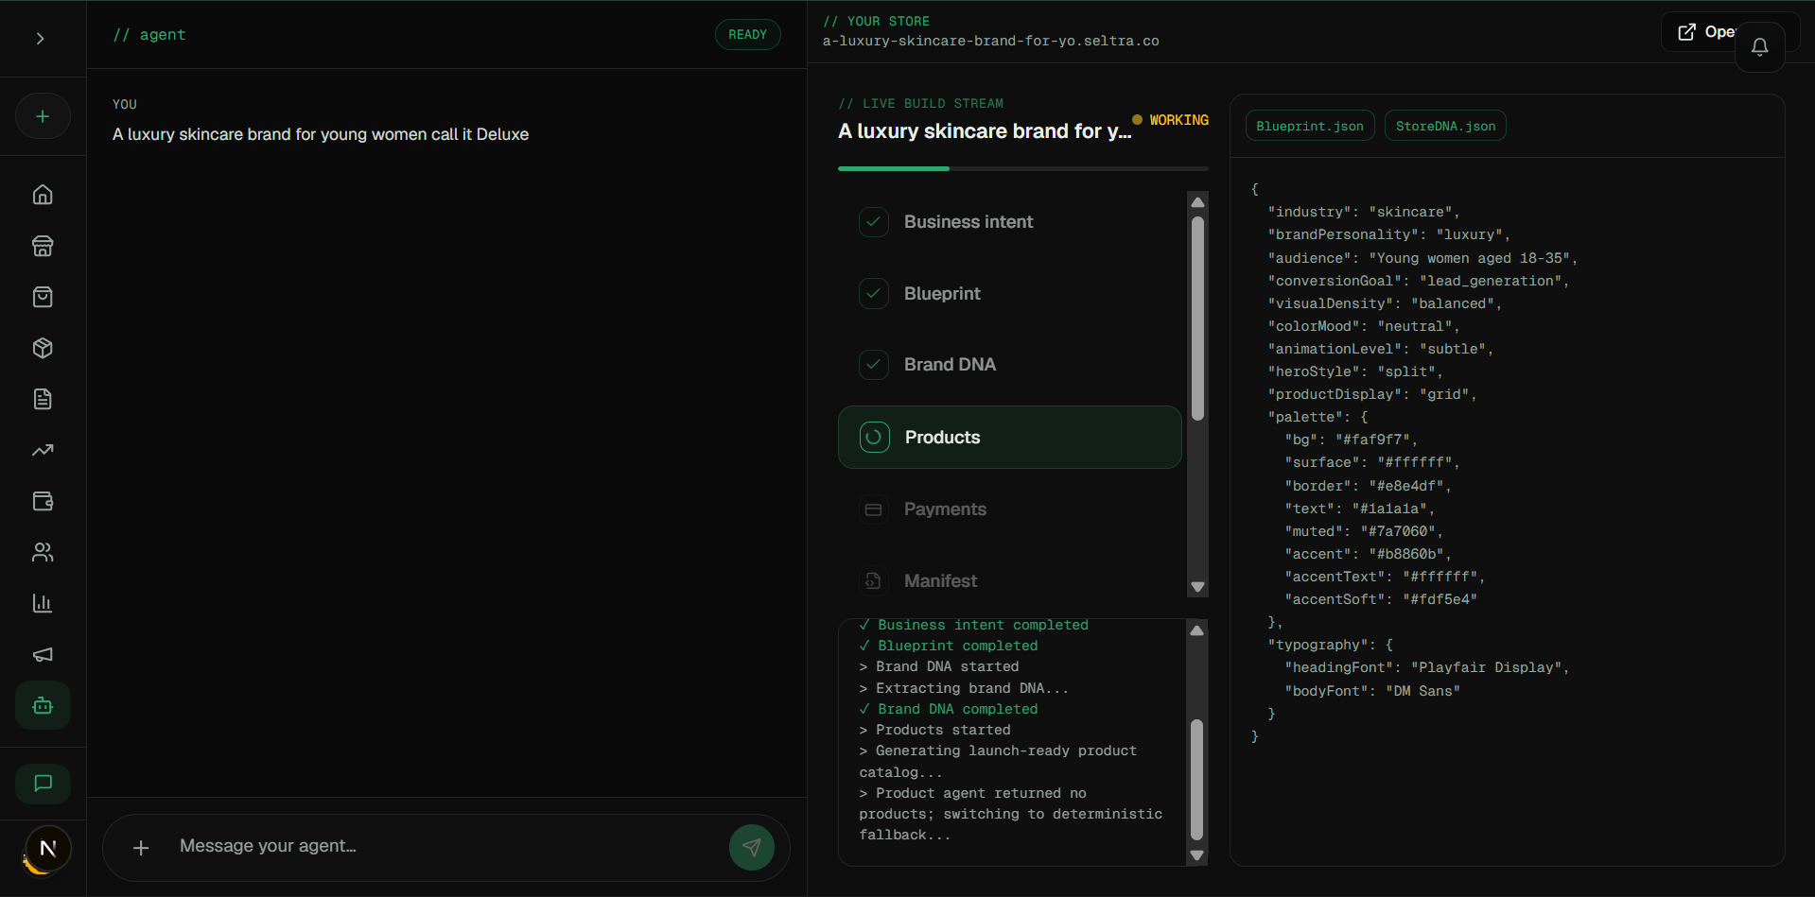1815x897 pixels.
Task: Click the steps list scroll down arrow
Action: pos(1197,587)
